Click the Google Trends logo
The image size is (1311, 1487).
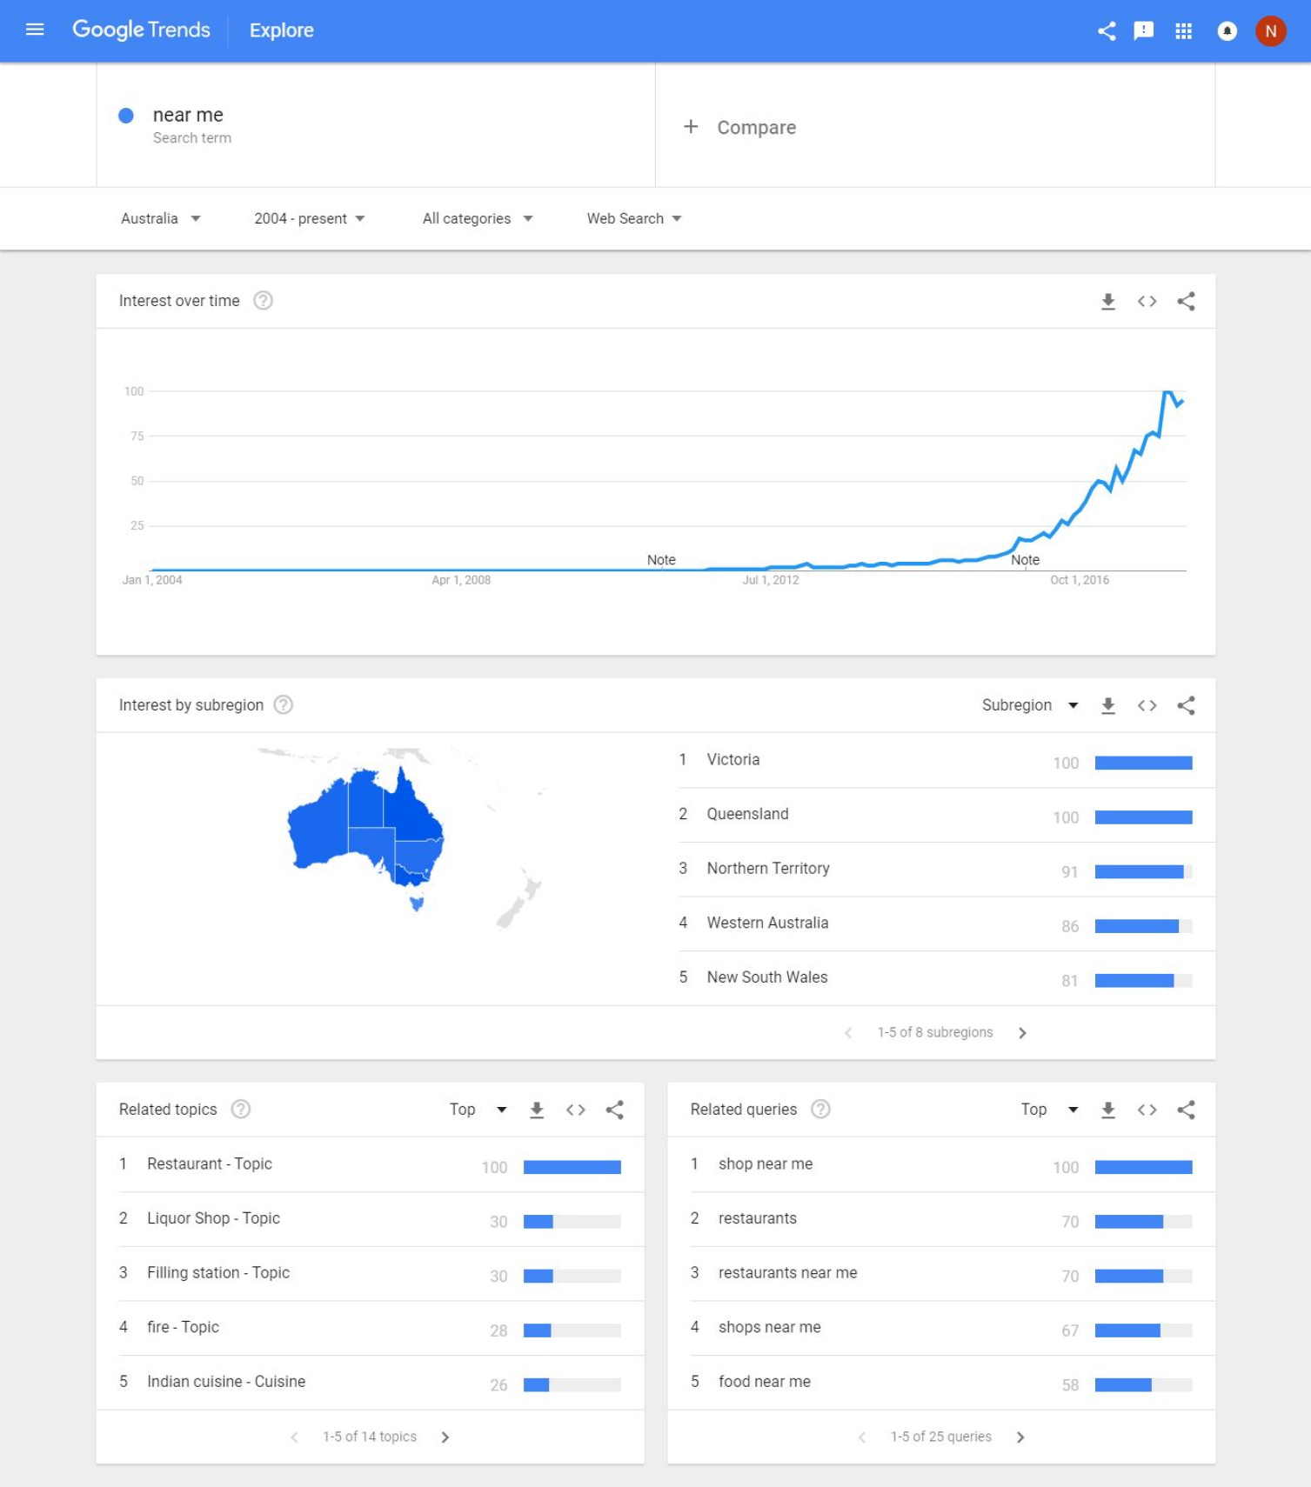click(x=141, y=30)
